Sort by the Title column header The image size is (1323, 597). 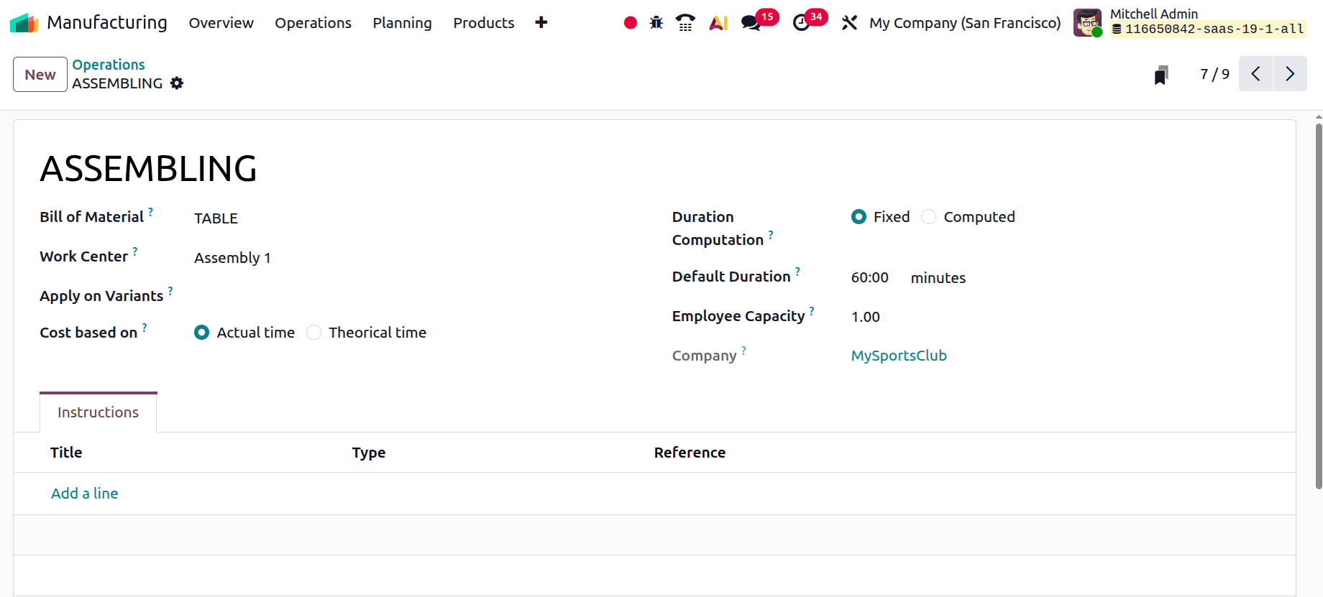tap(66, 453)
